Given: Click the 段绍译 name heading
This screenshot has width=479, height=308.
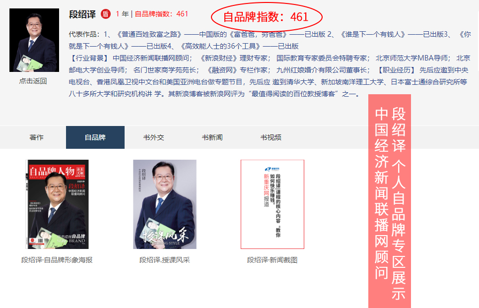Looking at the screenshot, I should (x=82, y=14).
